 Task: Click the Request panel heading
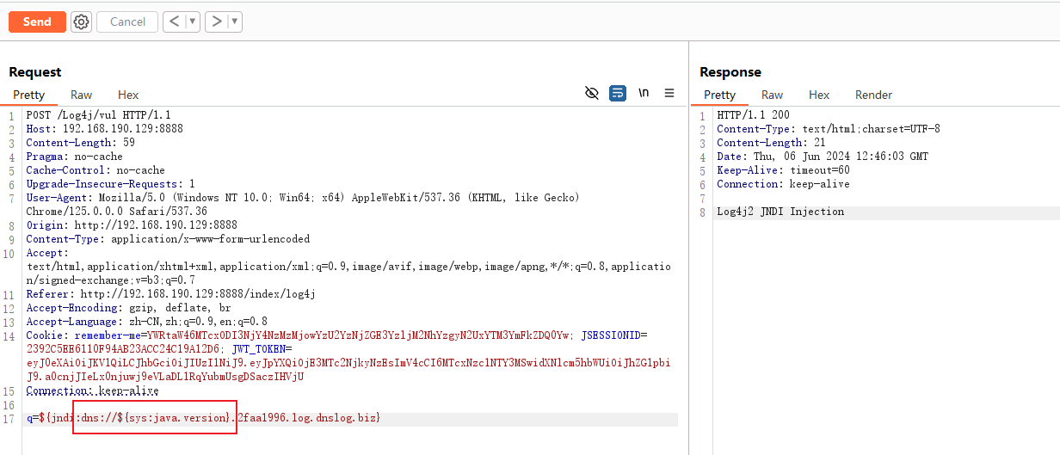click(x=35, y=72)
